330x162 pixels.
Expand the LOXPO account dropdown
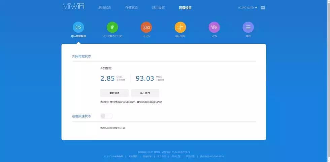(x=247, y=7)
